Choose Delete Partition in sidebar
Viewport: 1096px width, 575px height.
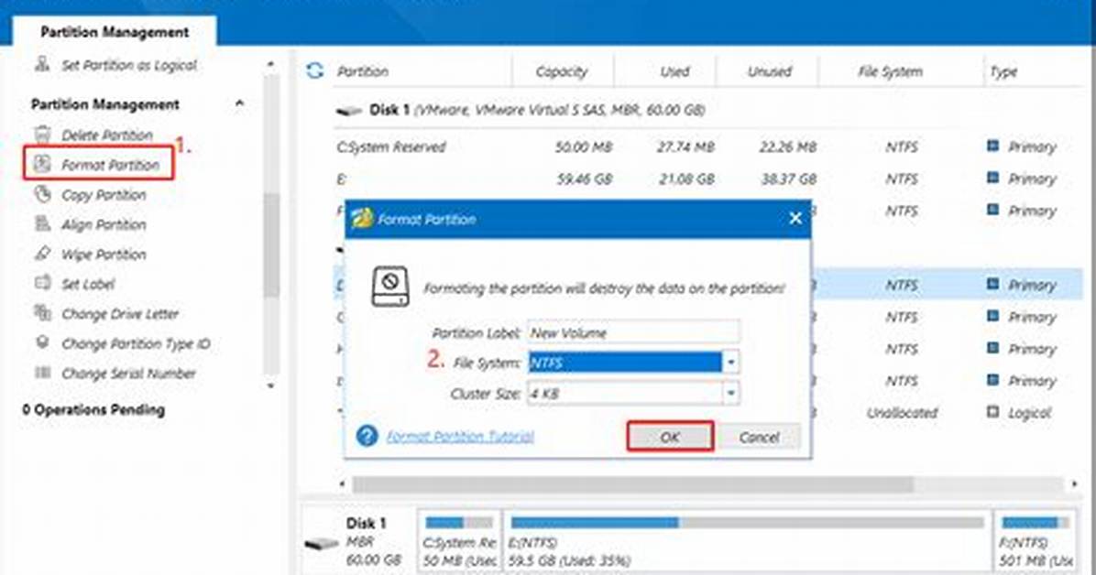coord(107,135)
